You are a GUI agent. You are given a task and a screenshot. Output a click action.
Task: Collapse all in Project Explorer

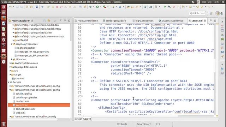point(44,21)
